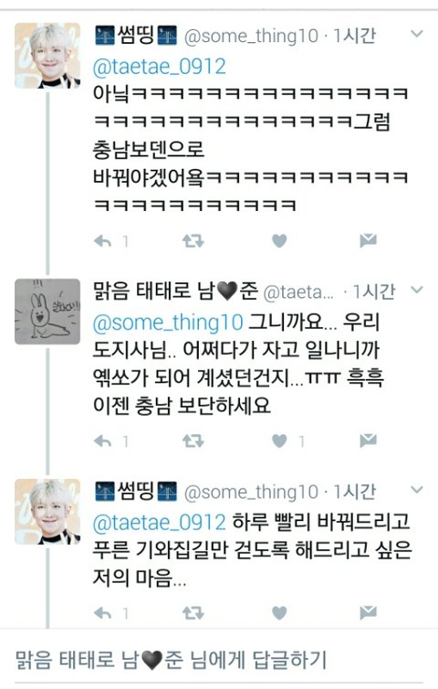Viewport: 438px width, 689px height.
Task: Like the last 썸띵 tweet
Action: 279,613
